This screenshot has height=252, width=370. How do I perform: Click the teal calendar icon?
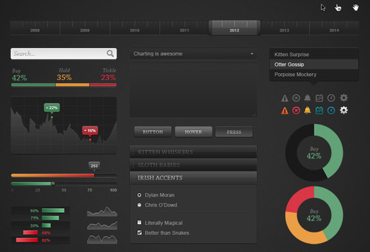pos(319,110)
